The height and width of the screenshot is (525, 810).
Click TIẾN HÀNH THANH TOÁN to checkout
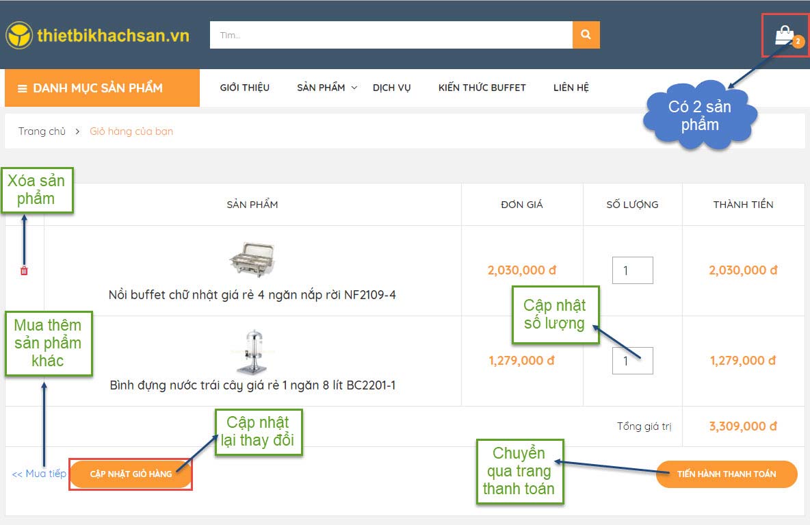click(x=726, y=474)
